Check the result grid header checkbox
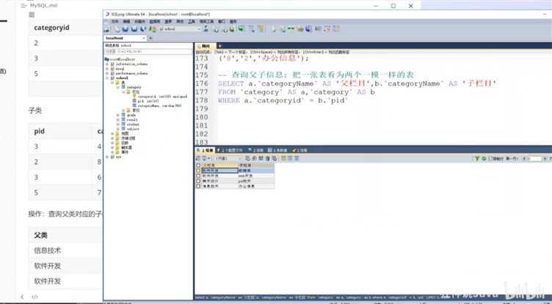The image size is (552, 304). 198,166
